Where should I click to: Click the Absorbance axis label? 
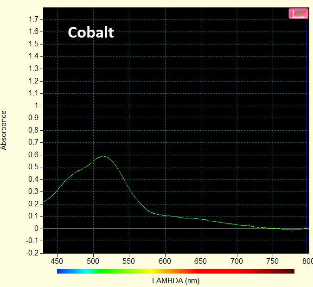coord(4,130)
